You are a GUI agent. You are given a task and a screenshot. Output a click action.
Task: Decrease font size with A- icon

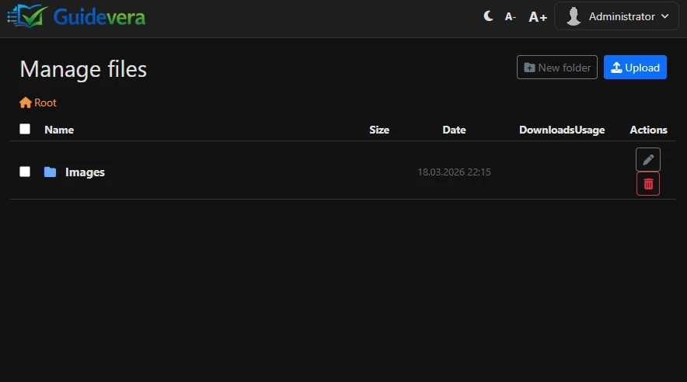(511, 16)
